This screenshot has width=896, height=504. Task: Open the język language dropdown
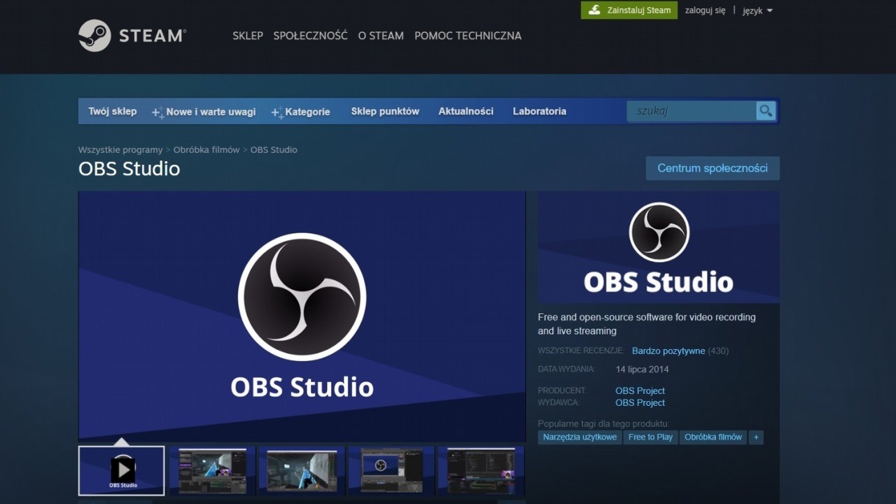tap(757, 10)
